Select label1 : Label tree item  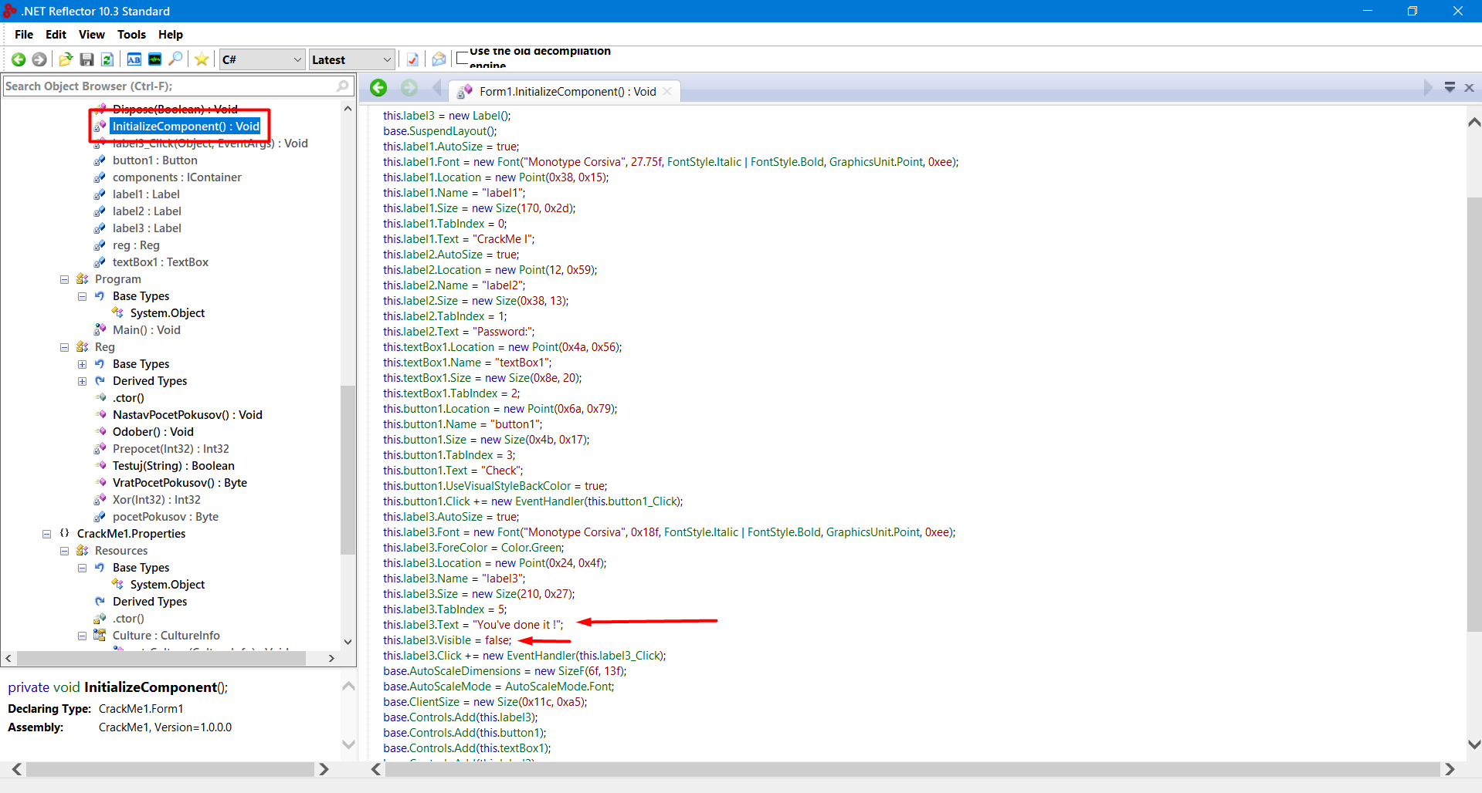click(x=146, y=194)
